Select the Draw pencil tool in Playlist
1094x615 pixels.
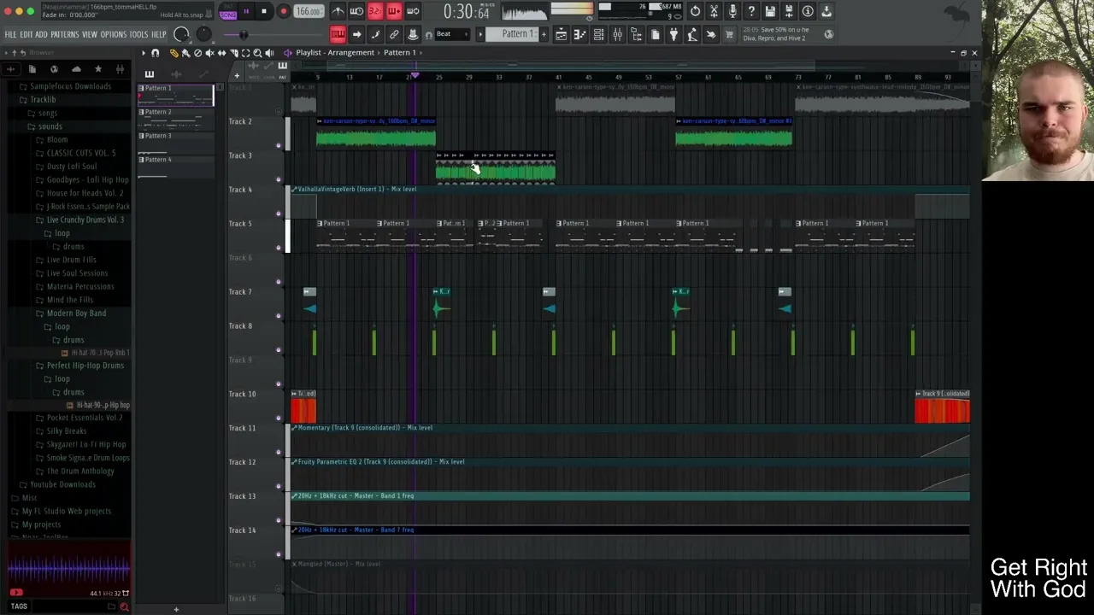(x=174, y=53)
